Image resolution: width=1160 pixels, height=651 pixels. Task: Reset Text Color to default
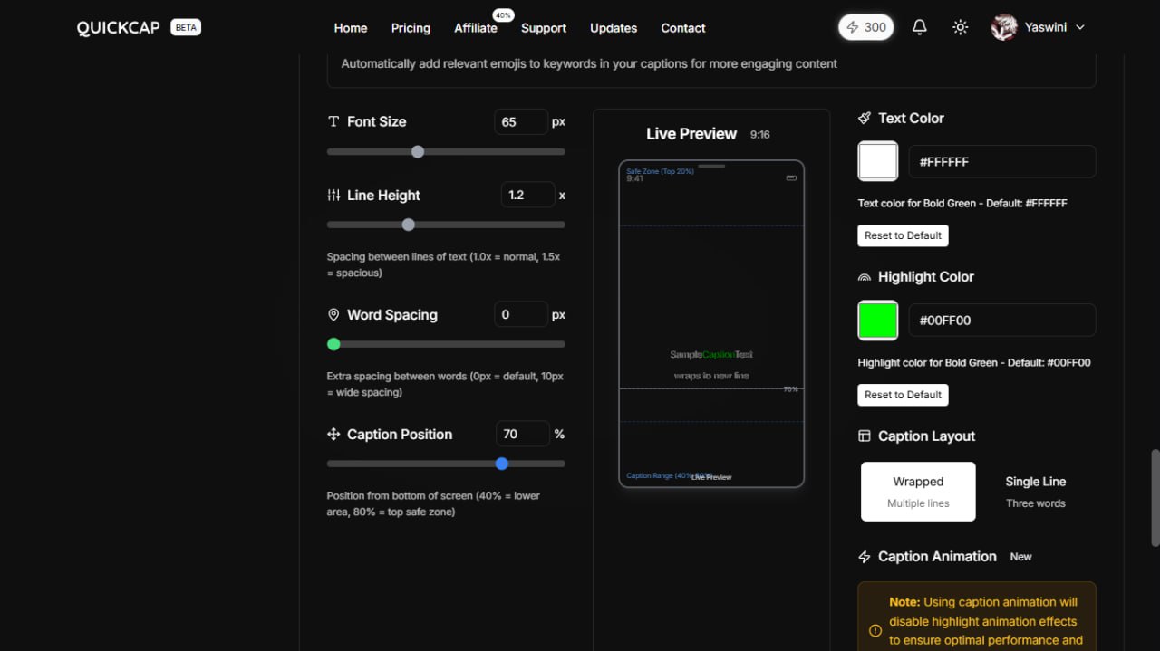[903, 235]
